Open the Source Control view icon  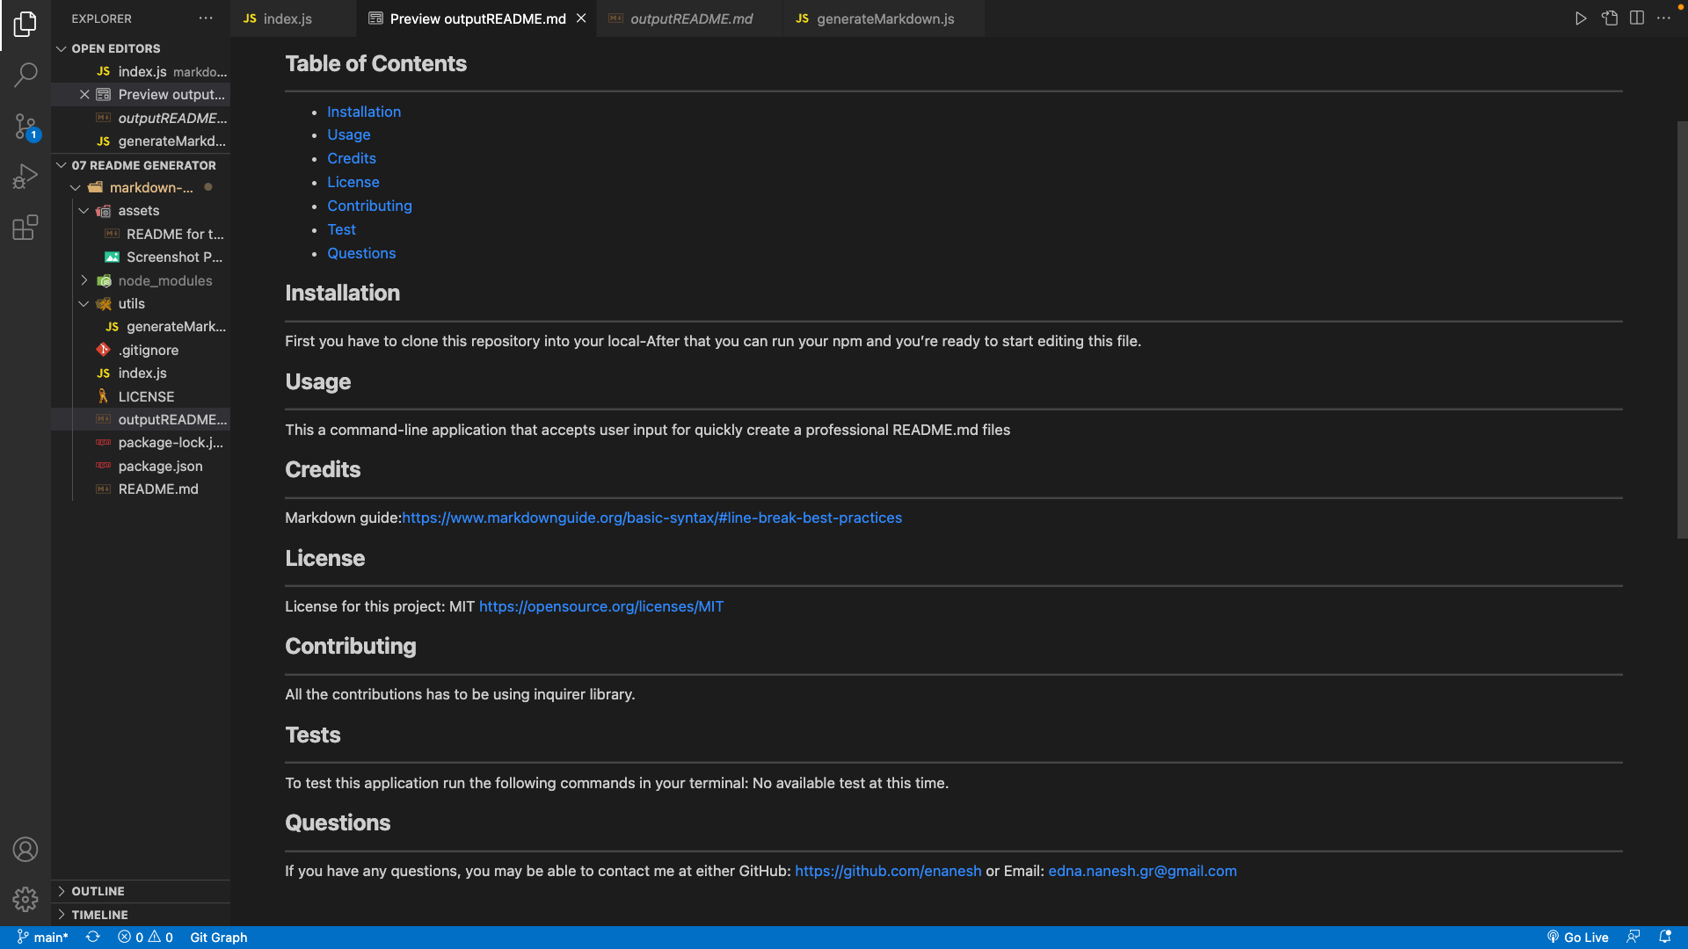[x=25, y=127]
